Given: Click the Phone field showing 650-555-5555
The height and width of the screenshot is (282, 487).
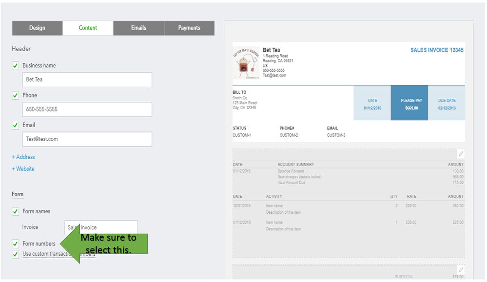Looking at the screenshot, I should coord(87,110).
